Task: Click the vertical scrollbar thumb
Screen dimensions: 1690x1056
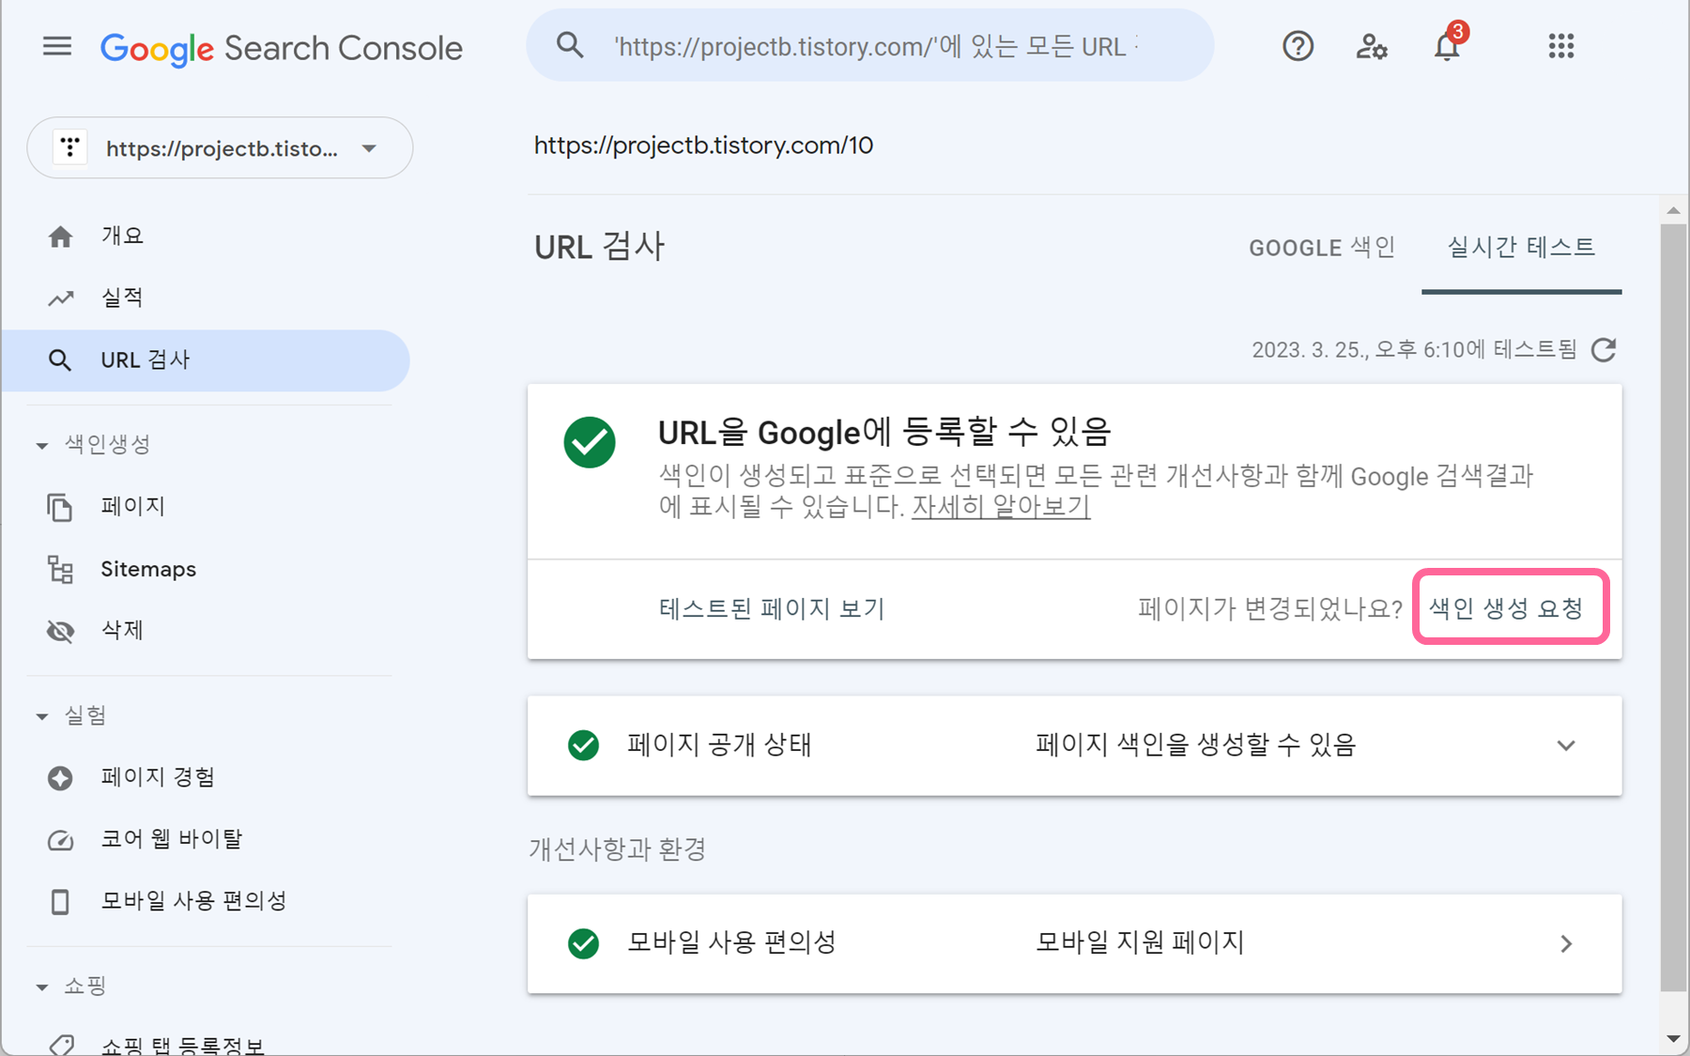Action: coord(1673,606)
